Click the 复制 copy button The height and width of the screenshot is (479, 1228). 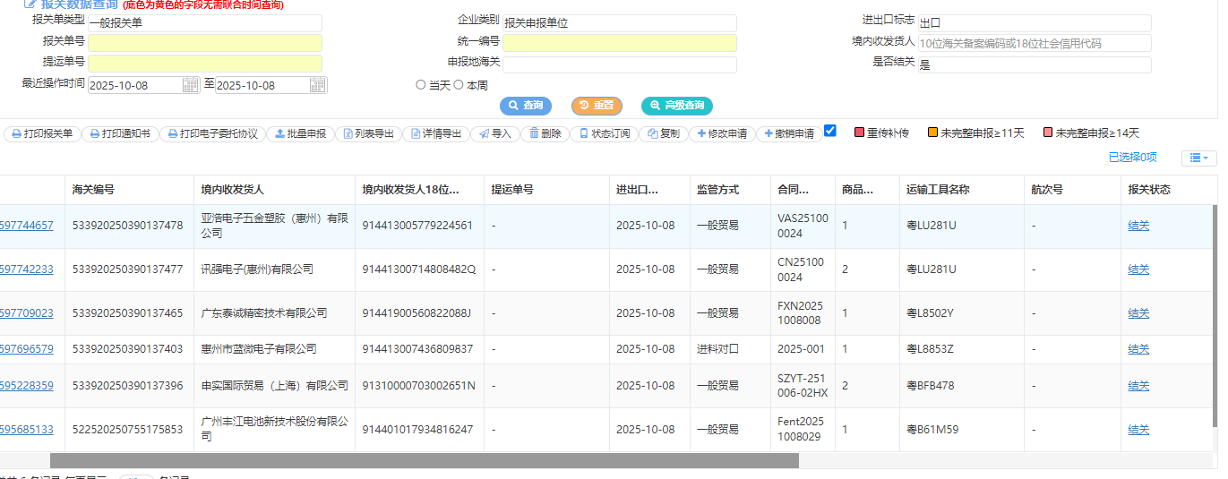click(664, 134)
